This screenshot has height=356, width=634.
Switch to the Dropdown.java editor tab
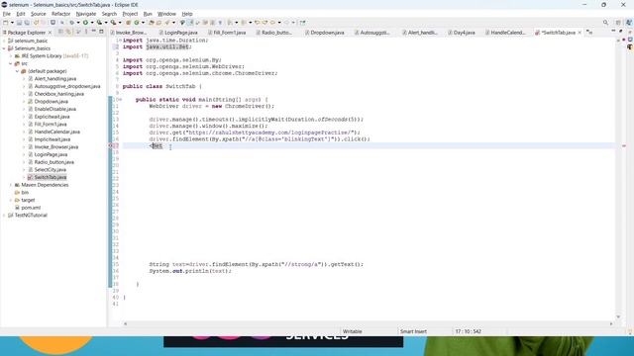click(324, 33)
